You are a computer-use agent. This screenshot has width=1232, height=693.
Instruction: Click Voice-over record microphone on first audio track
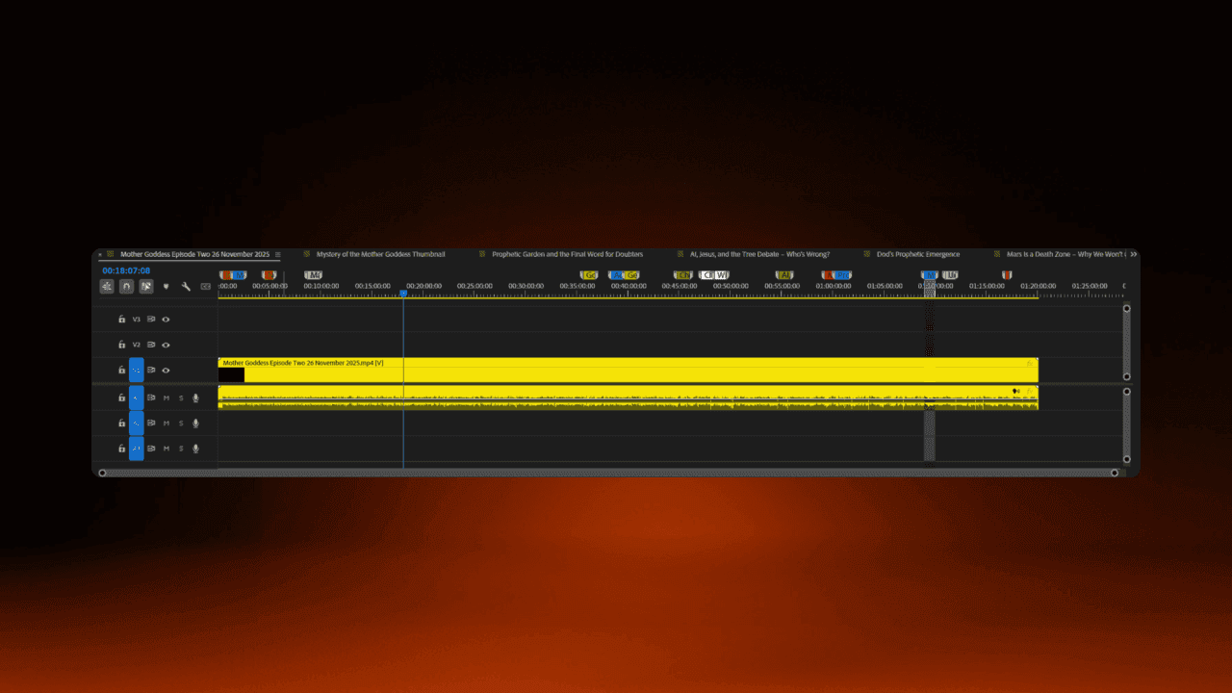click(195, 398)
